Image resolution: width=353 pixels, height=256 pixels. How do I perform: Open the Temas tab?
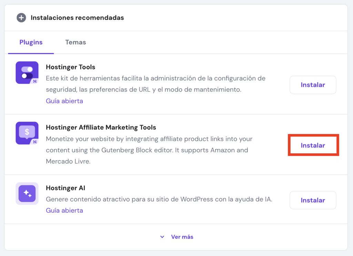click(x=75, y=42)
